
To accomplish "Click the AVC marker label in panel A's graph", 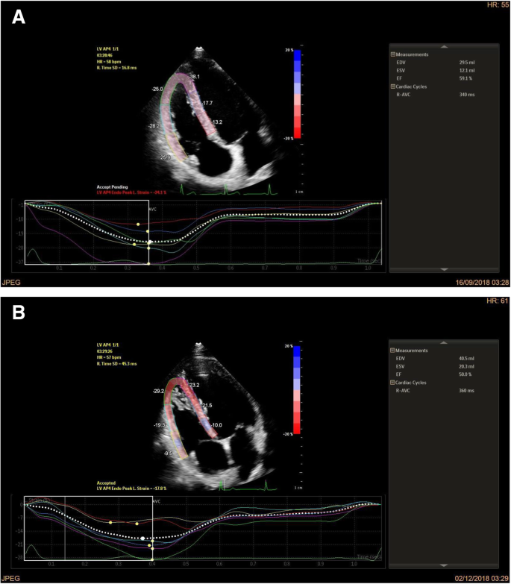I will pos(153,210).
